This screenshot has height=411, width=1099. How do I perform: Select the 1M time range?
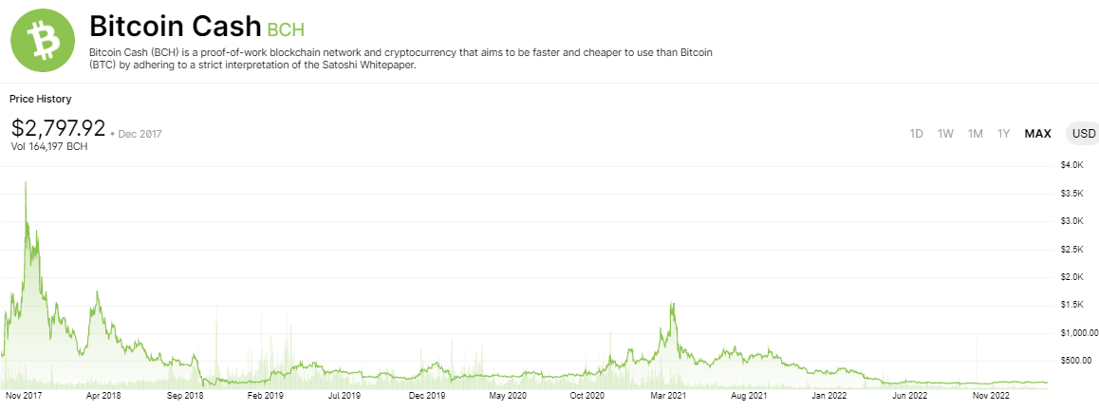click(975, 134)
